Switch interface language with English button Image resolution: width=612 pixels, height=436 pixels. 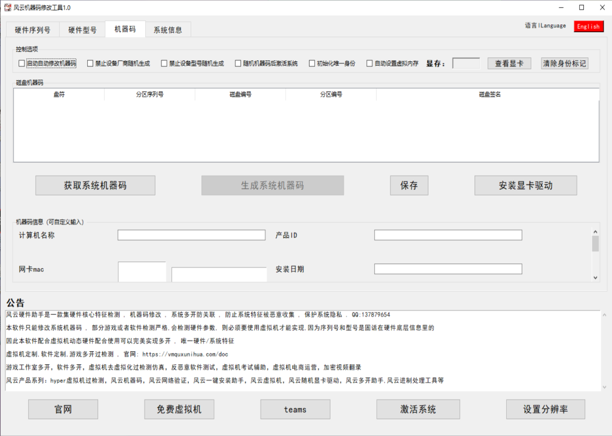588,26
